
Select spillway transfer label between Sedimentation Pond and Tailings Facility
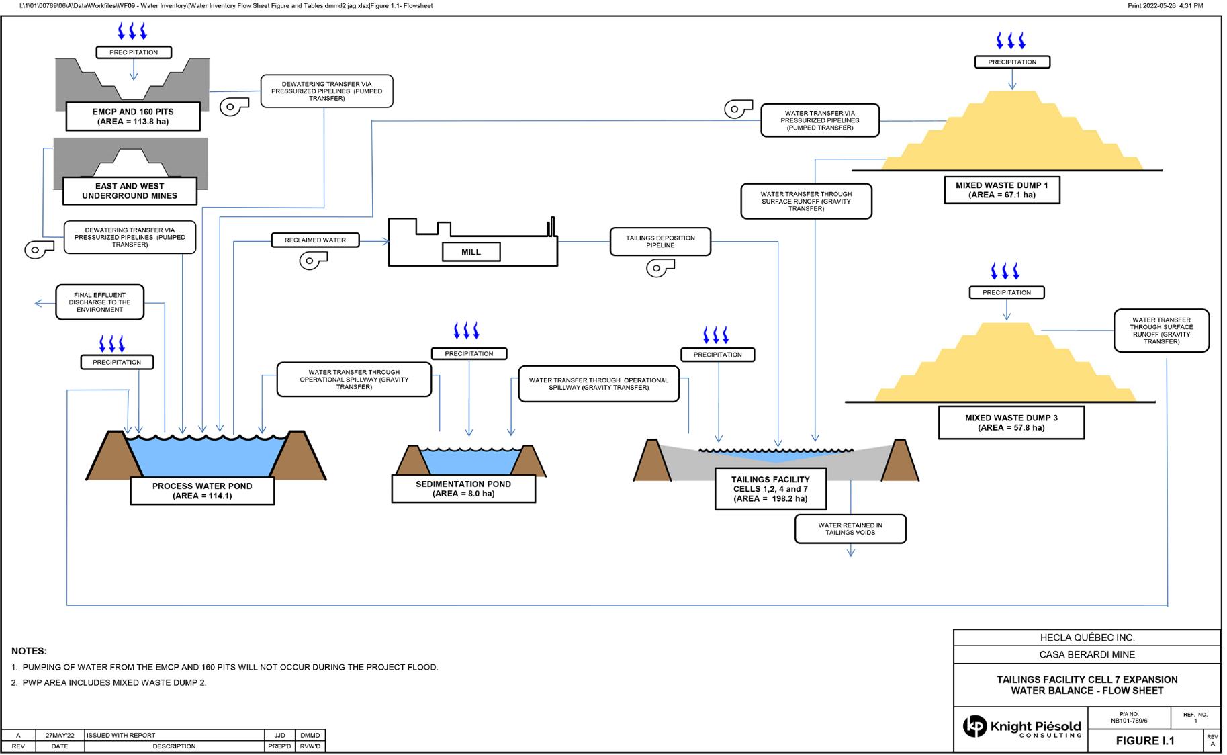tap(598, 384)
